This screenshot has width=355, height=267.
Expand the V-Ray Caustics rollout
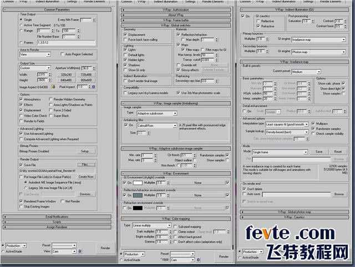pos(295,217)
